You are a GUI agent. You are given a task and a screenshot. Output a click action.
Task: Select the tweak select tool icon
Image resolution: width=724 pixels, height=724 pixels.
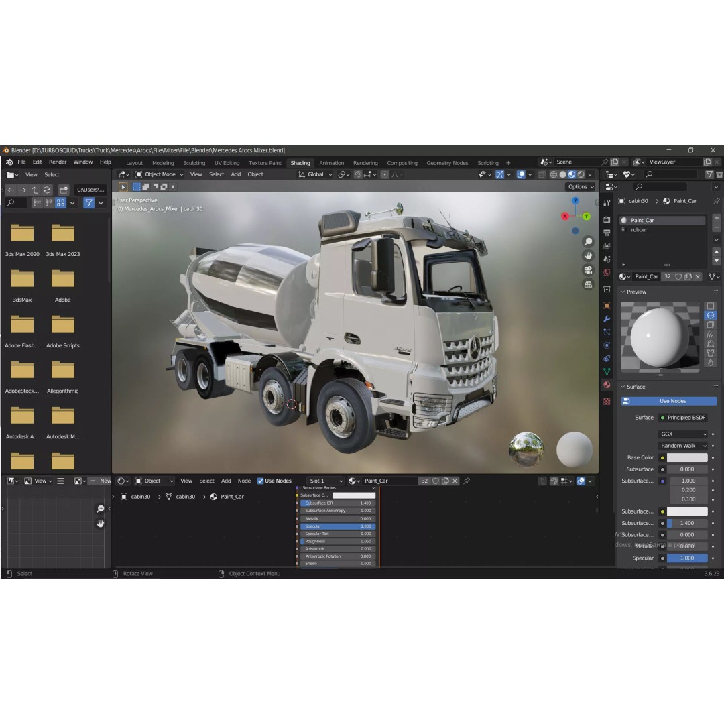pos(123,187)
